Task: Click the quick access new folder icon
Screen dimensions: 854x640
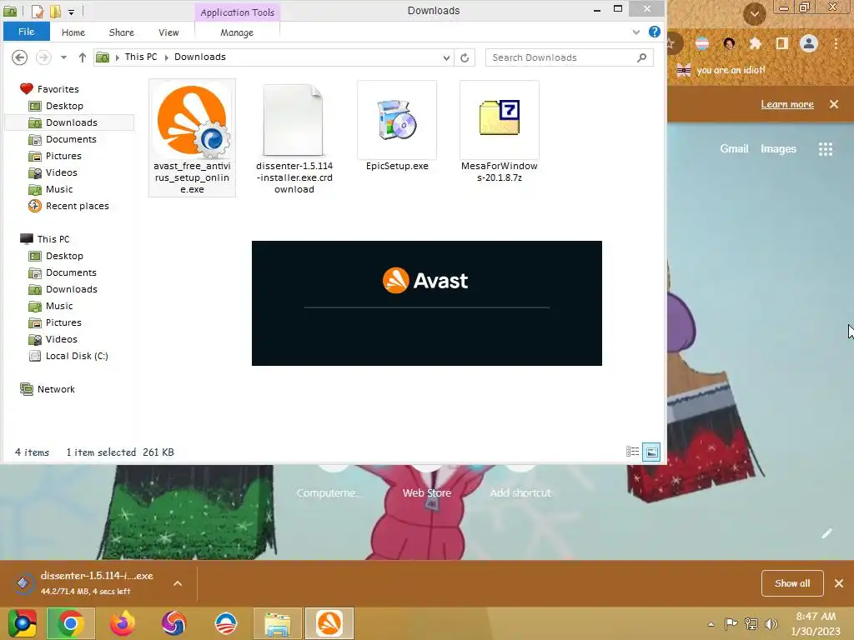Action: click(x=55, y=11)
